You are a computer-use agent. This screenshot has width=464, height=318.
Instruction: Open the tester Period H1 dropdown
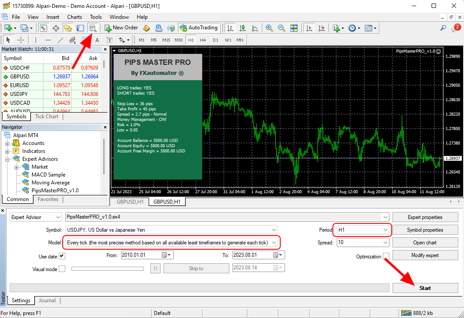pyautogui.click(x=363, y=230)
